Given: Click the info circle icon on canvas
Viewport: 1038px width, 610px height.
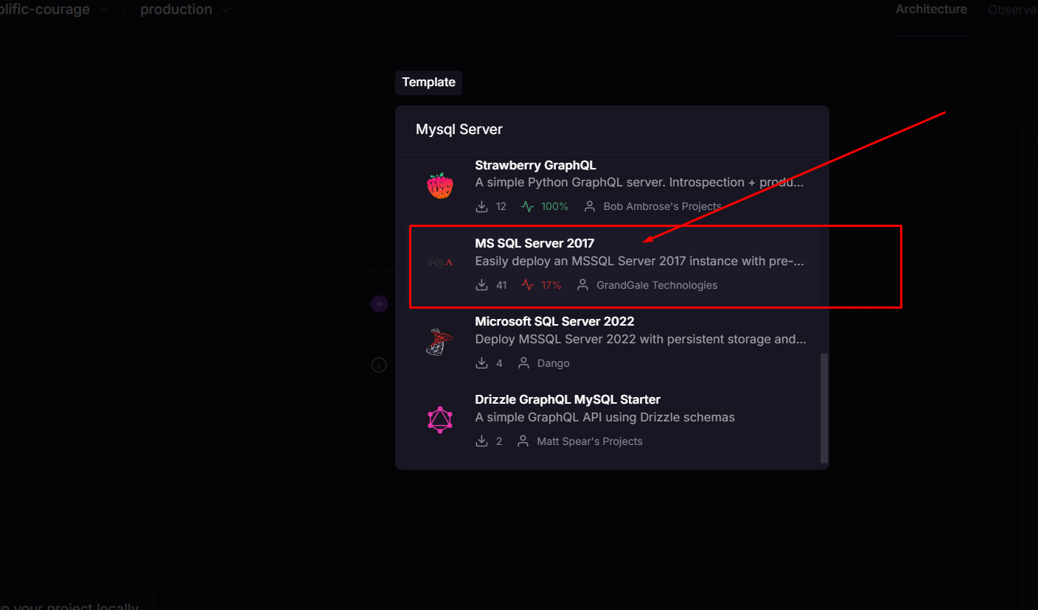Looking at the screenshot, I should pos(379,365).
